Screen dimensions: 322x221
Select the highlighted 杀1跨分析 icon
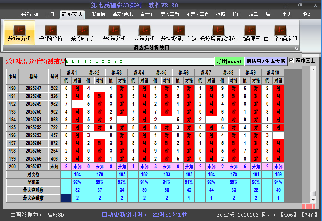(x=19, y=33)
